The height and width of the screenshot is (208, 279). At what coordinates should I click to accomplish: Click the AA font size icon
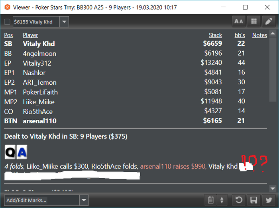point(238,21)
